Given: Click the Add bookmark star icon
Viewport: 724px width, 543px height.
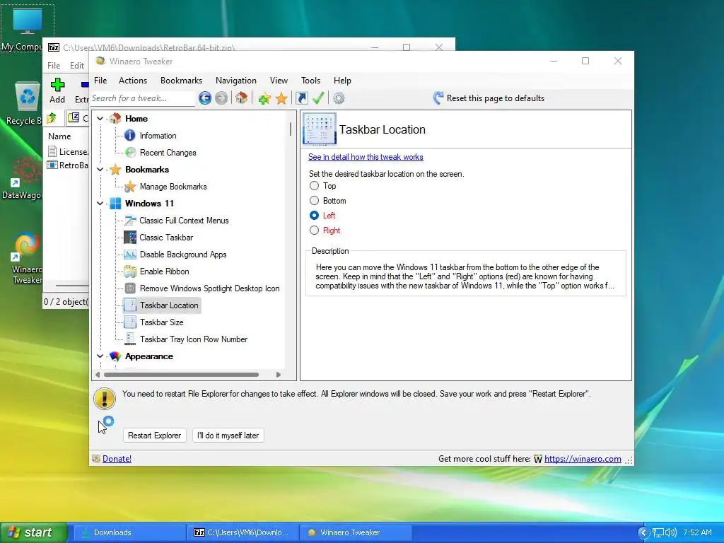Looking at the screenshot, I should point(264,98).
